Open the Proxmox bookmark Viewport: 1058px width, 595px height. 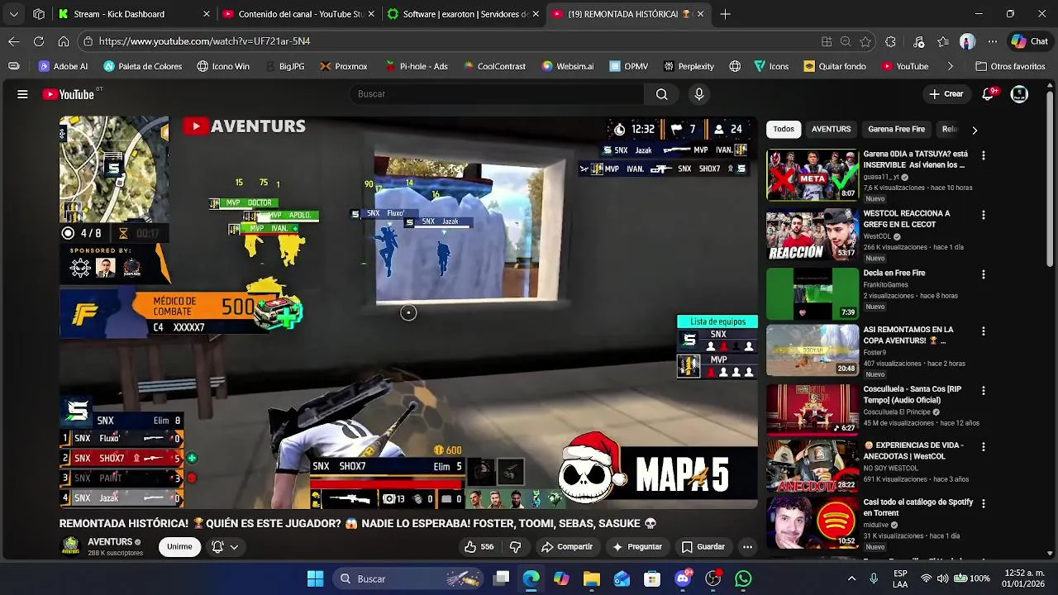(343, 66)
